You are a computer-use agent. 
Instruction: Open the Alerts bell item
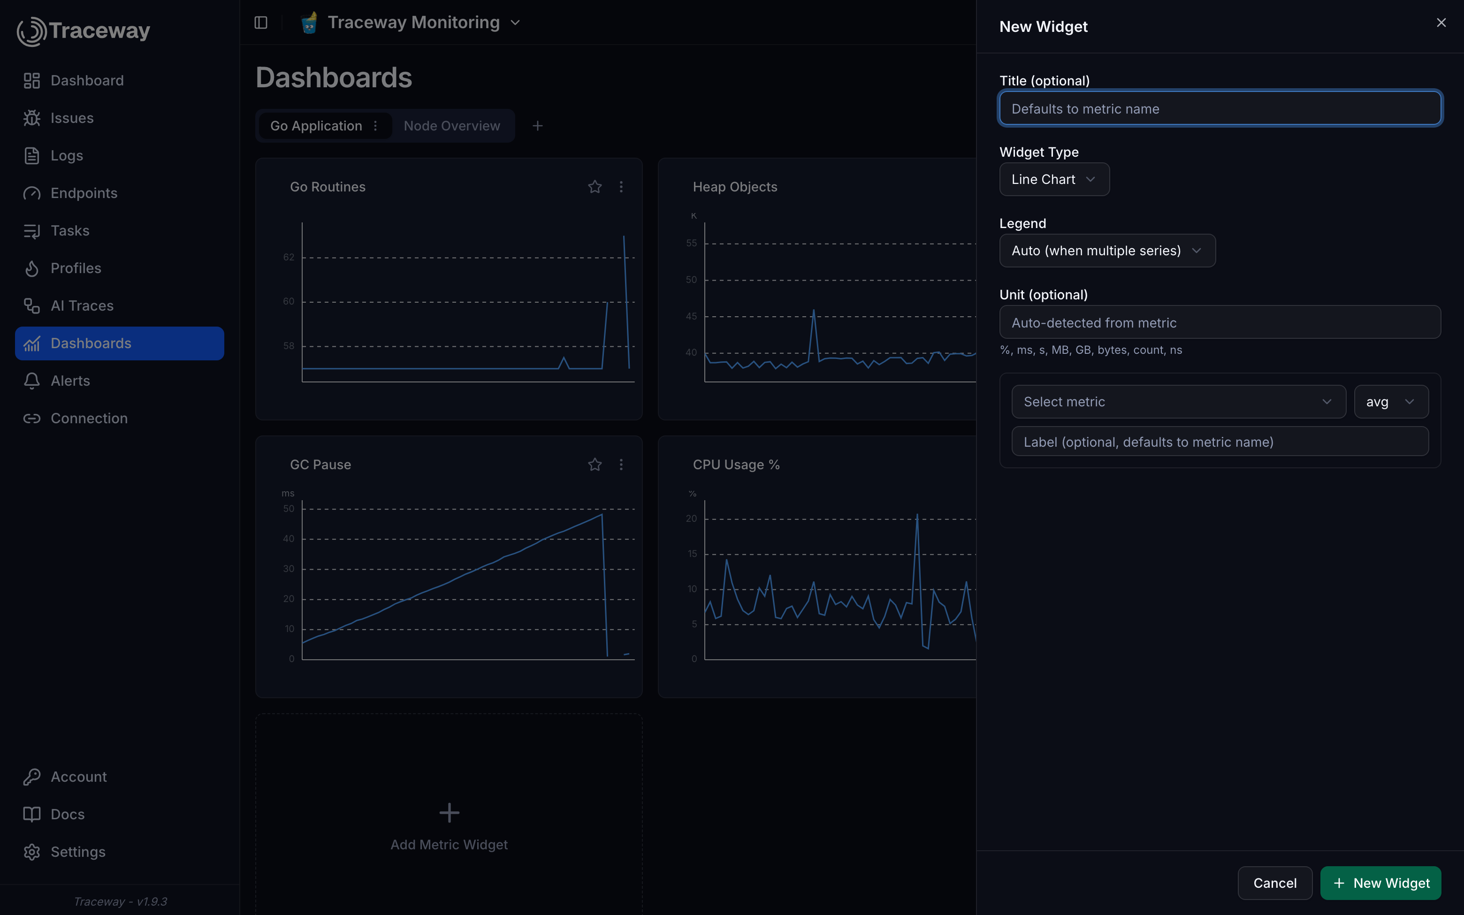pos(119,381)
